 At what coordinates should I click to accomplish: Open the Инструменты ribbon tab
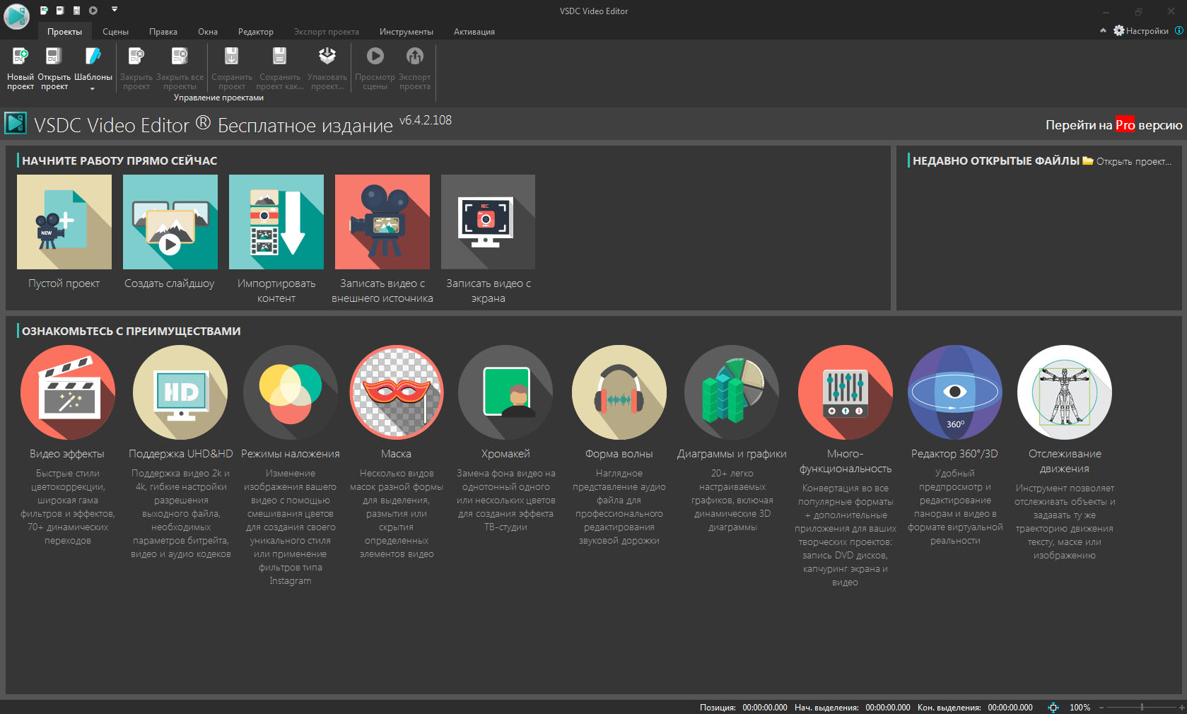point(407,32)
